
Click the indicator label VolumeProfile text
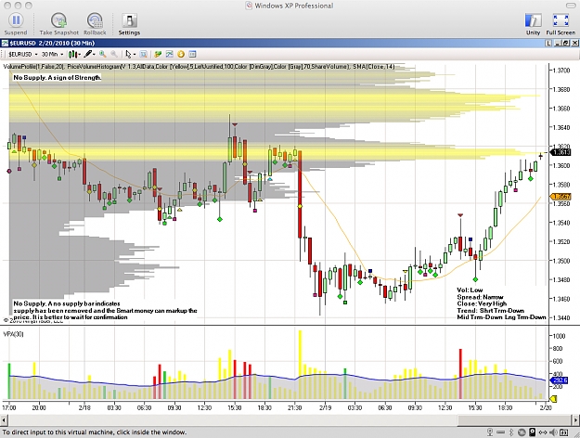coord(33,67)
